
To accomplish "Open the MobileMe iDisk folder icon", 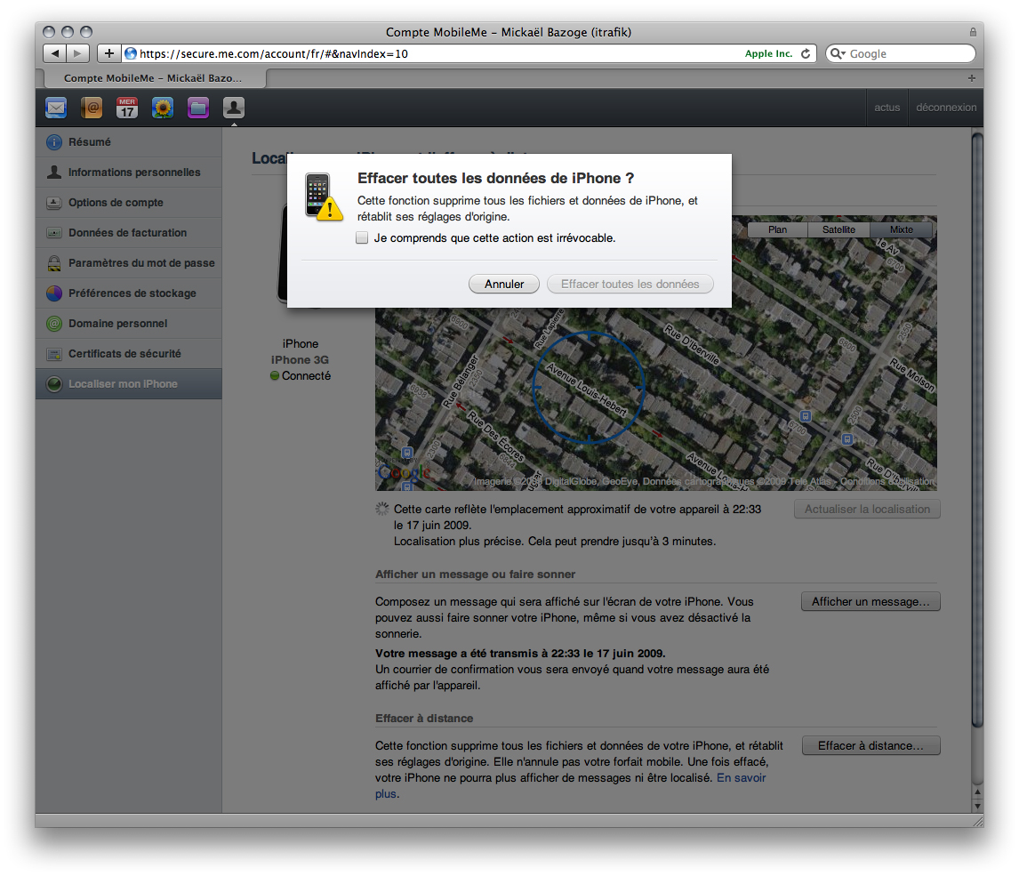I will click(x=198, y=108).
